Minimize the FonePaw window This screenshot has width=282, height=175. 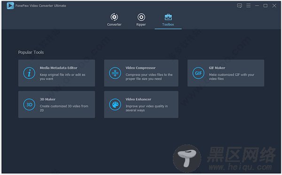pos(257,6)
